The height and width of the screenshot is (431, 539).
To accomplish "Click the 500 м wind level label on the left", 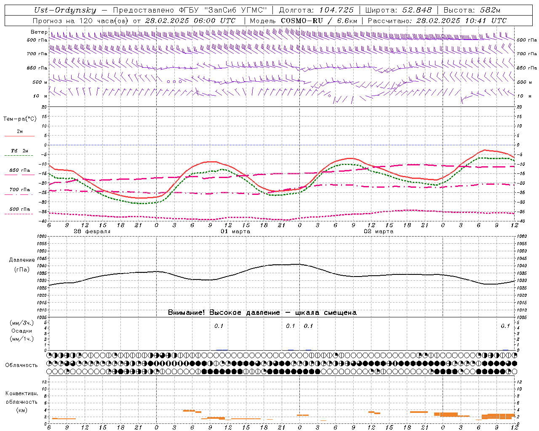I will tap(40, 82).
